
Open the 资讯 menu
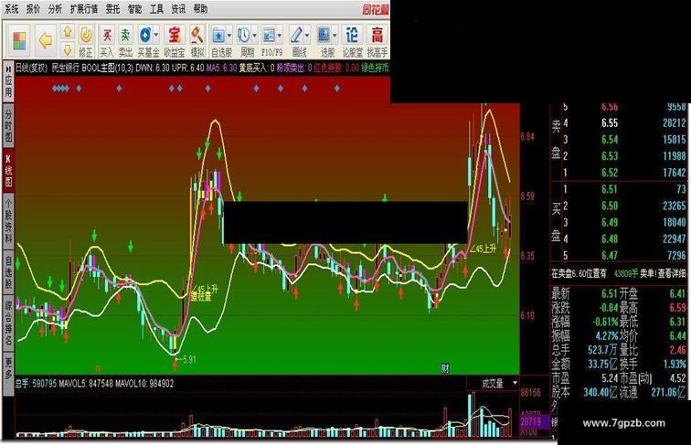pyautogui.click(x=178, y=9)
